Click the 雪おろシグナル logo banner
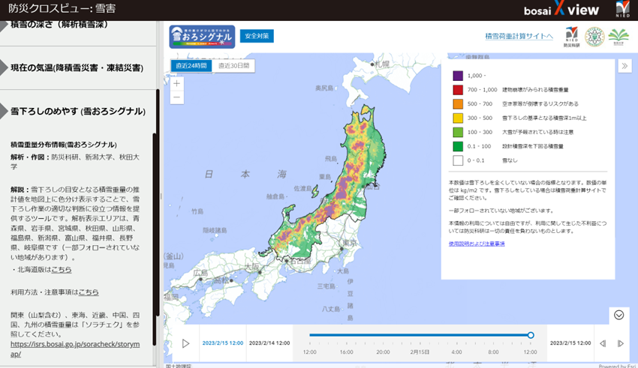The width and height of the screenshot is (638, 368). point(202,36)
